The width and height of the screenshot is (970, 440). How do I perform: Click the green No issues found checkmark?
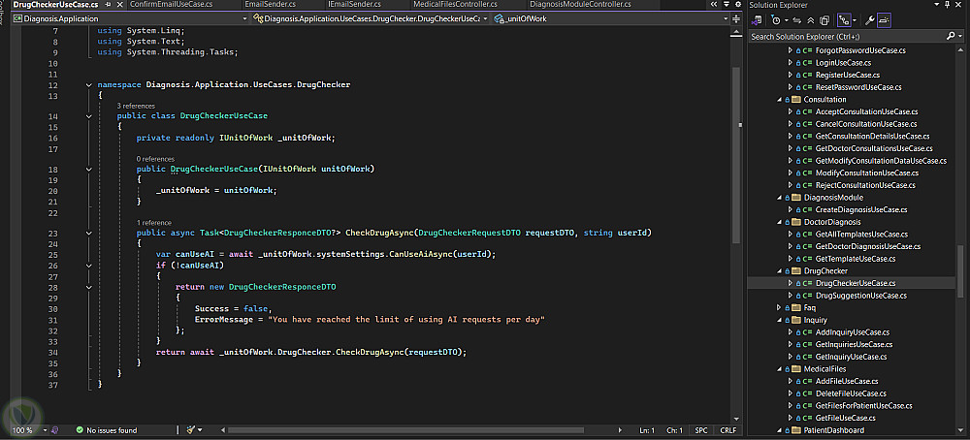click(80, 429)
